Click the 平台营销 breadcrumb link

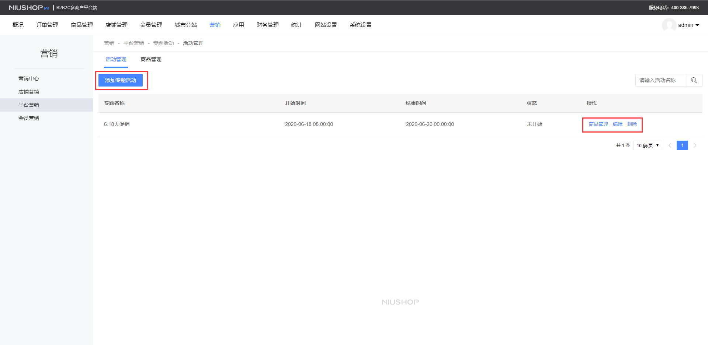(x=134, y=43)
